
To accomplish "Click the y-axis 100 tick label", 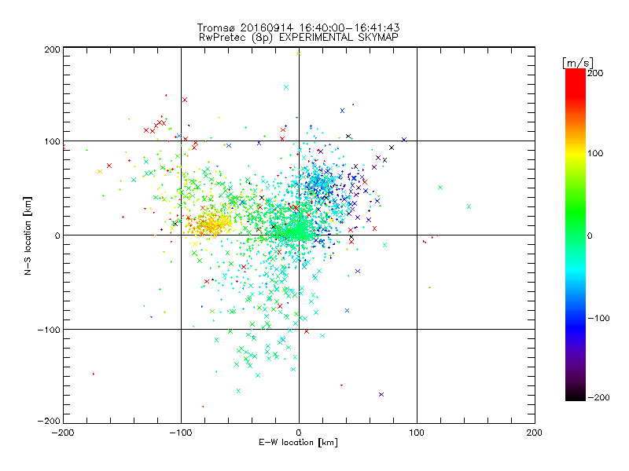I will 52,141.
